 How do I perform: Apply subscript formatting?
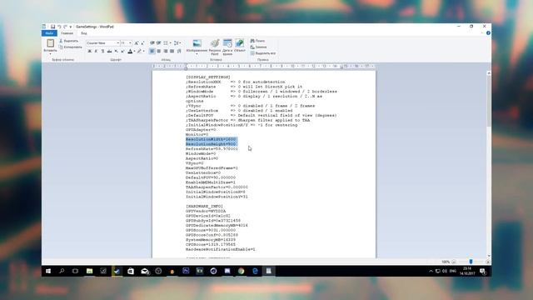click(x=117, y=51)
